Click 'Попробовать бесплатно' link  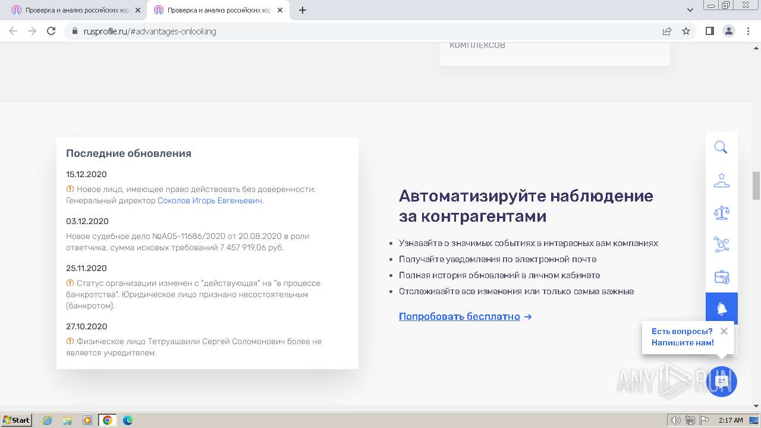(x=460, y=316)
